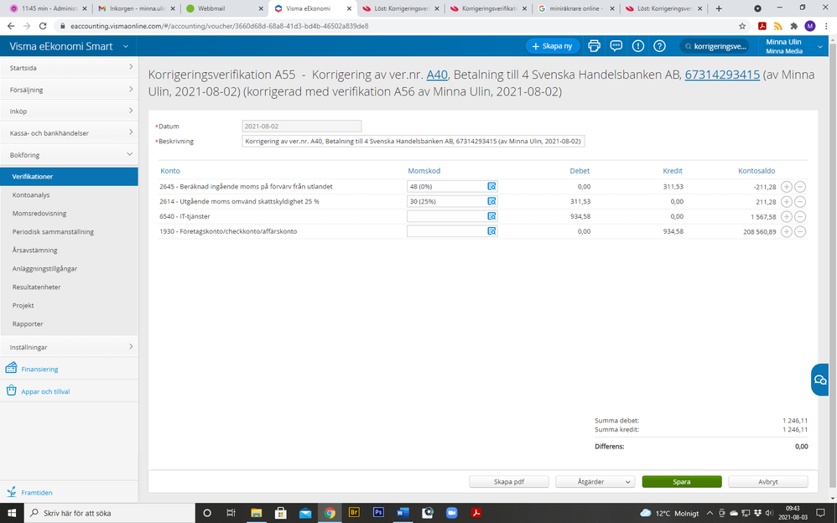Open the Visma eEkonomi Smart product dropdown
837x523 pixels.
(x=69, y=46)
